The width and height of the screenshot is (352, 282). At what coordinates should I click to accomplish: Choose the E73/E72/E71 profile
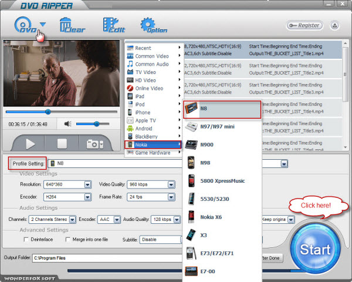pos(222,253)
